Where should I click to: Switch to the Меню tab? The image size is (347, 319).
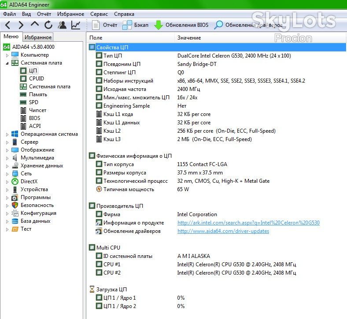click(x=11, y=36)
